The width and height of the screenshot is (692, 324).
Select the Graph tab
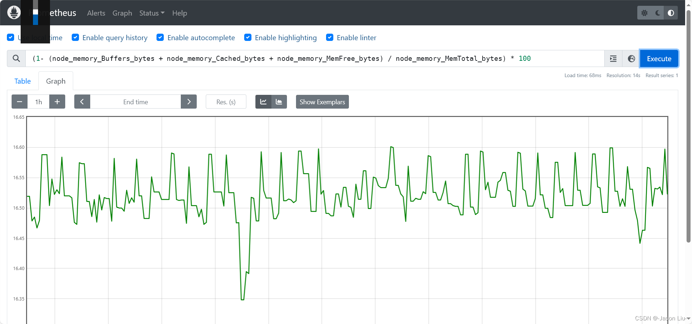click(x=56, y=81)
